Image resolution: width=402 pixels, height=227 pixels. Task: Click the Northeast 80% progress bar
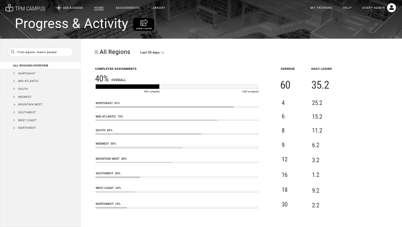(x=177, y=107)
